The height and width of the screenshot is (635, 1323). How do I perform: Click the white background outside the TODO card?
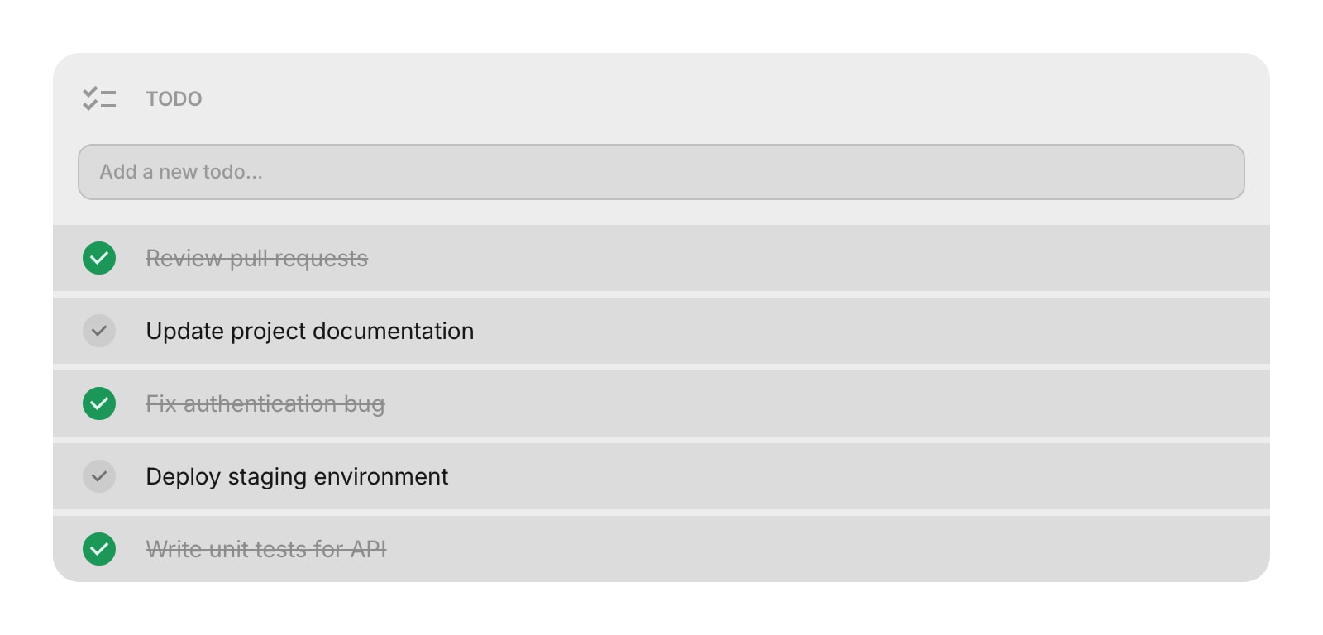pyautogui.click(x=661, y=25)
